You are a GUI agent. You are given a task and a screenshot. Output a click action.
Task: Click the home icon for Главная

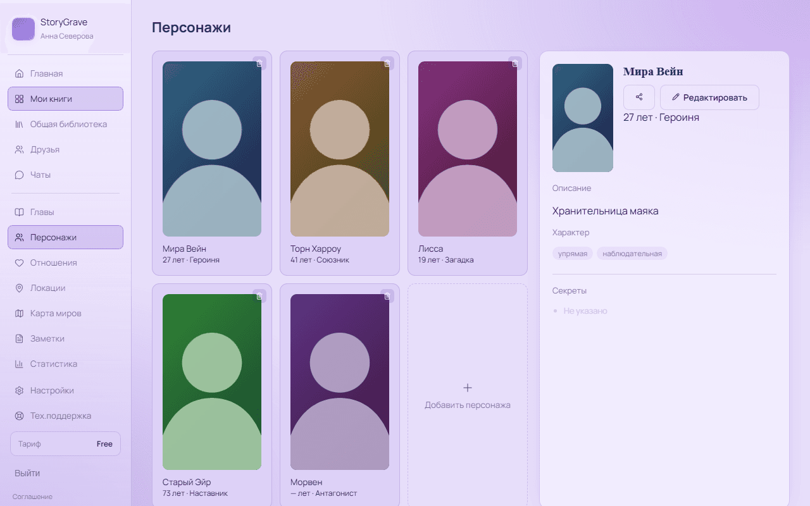coord(19,73)
